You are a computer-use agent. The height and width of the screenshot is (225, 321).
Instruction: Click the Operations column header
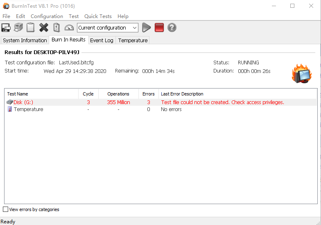tap(118, 94)
